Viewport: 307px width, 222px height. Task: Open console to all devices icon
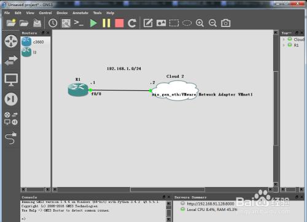[x=79, y=23]
